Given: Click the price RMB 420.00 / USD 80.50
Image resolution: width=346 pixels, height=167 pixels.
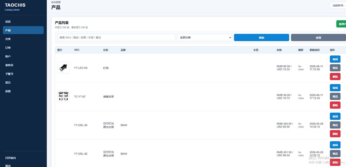Looking at the screenshot, I should point(285,125).
